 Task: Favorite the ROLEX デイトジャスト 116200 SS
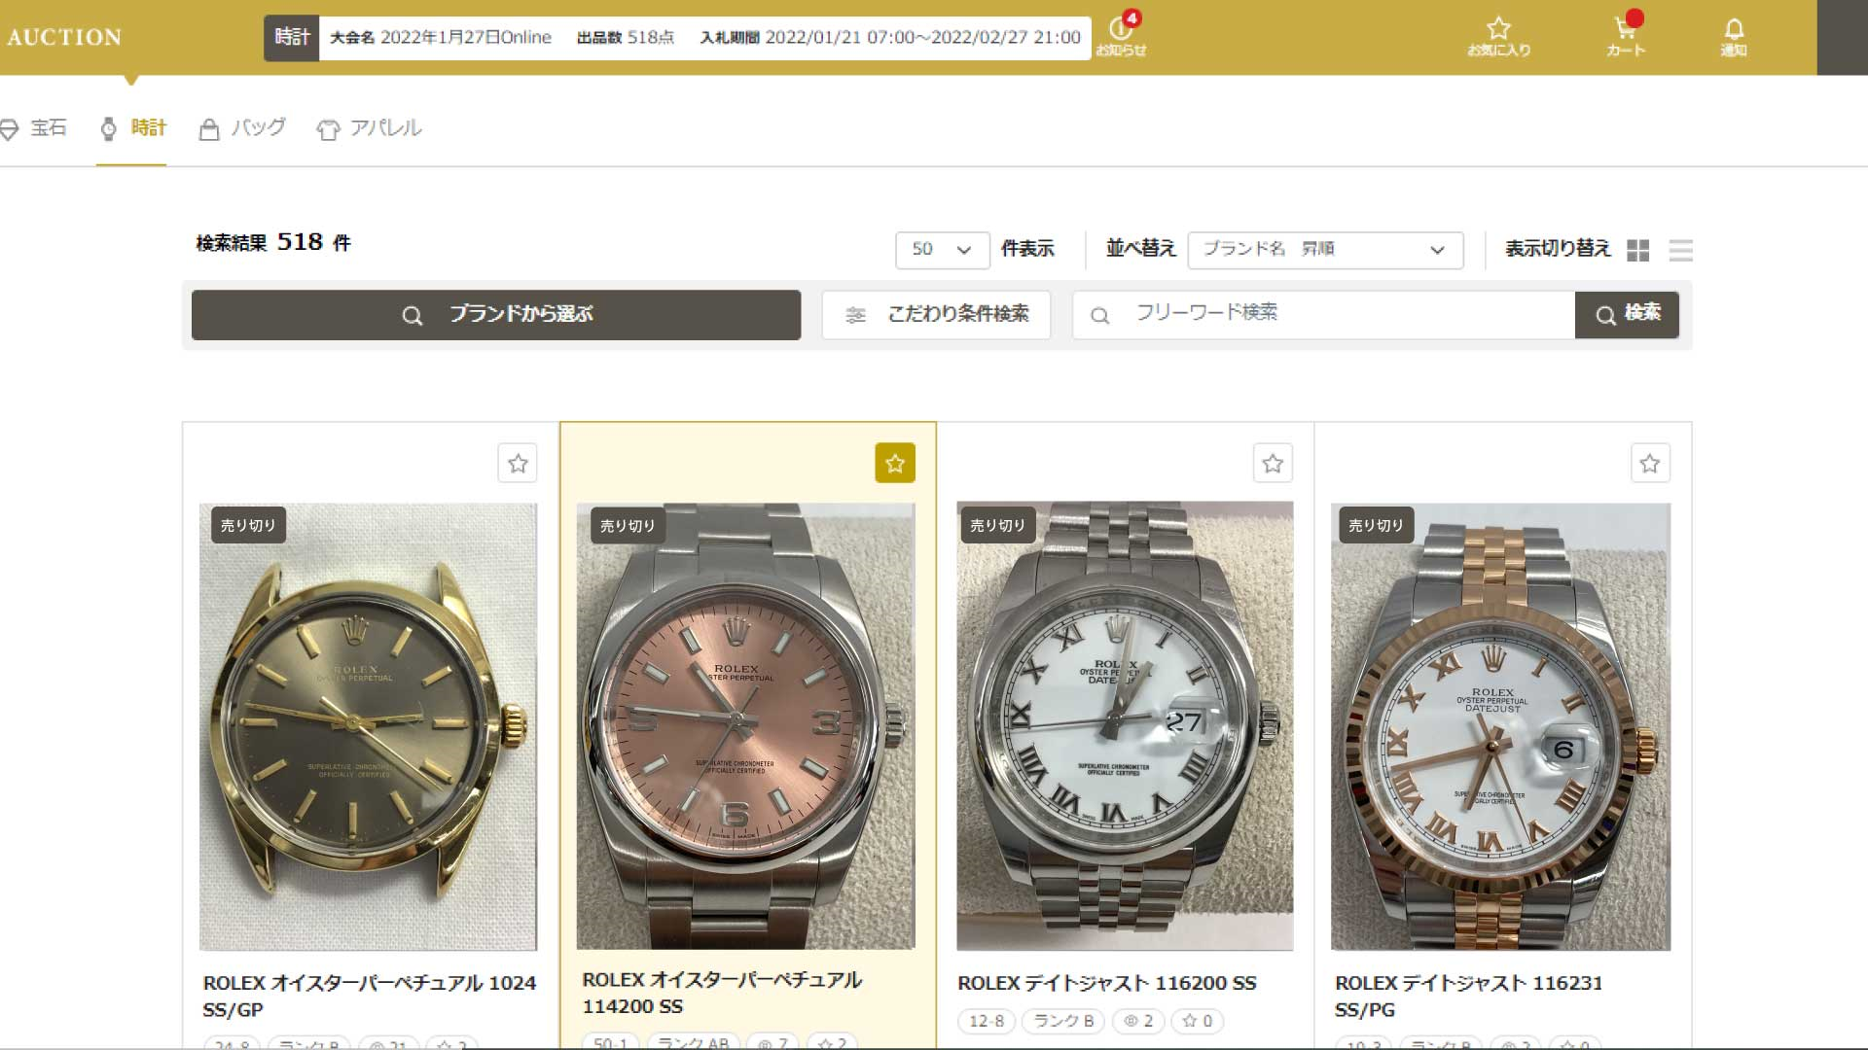pyautogui.click(x=1273, y=463)
